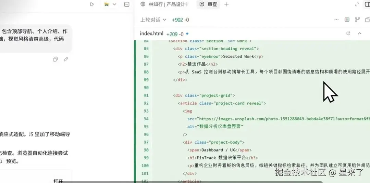Click the run (play) icon
This screenshot has width=370, height=183.
(x=92, y=4)
